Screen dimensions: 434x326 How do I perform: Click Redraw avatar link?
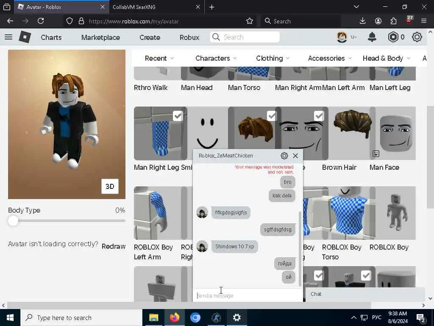click(114, 246)
